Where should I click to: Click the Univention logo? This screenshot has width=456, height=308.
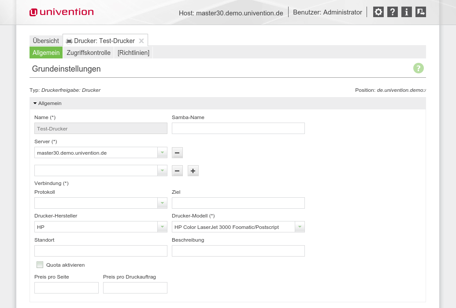[x=62, y=12]
